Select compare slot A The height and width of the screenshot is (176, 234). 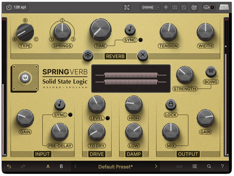coord(47,166)
